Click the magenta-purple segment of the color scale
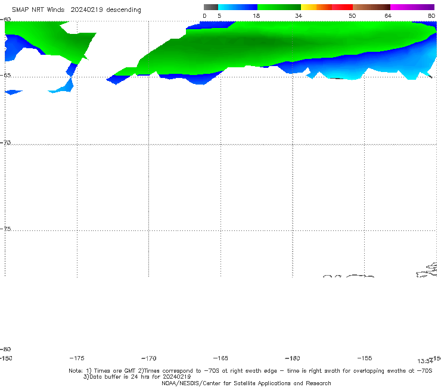441x387 pixels. tap(412, 7)
